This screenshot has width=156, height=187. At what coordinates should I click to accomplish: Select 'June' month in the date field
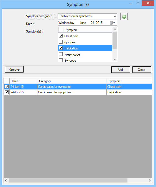point(83,23)
